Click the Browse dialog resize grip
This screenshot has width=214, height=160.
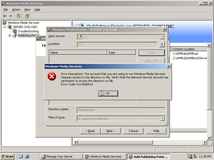(x=166, y=124)
